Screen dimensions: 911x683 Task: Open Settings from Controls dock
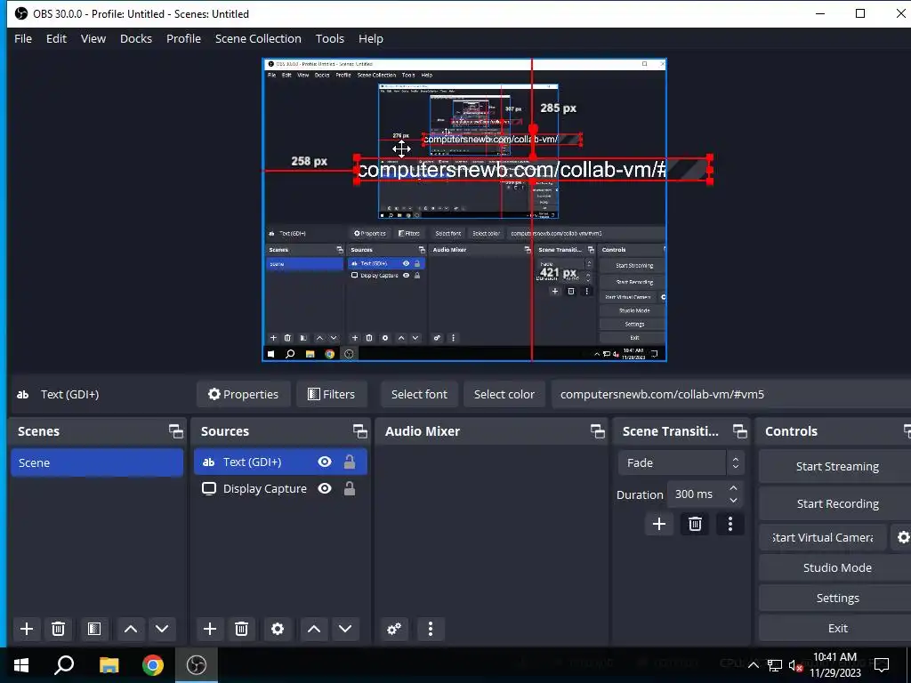coord(836,598)
